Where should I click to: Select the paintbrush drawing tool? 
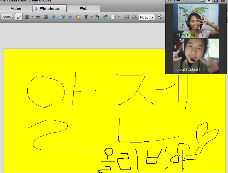[x=19, y=17]
